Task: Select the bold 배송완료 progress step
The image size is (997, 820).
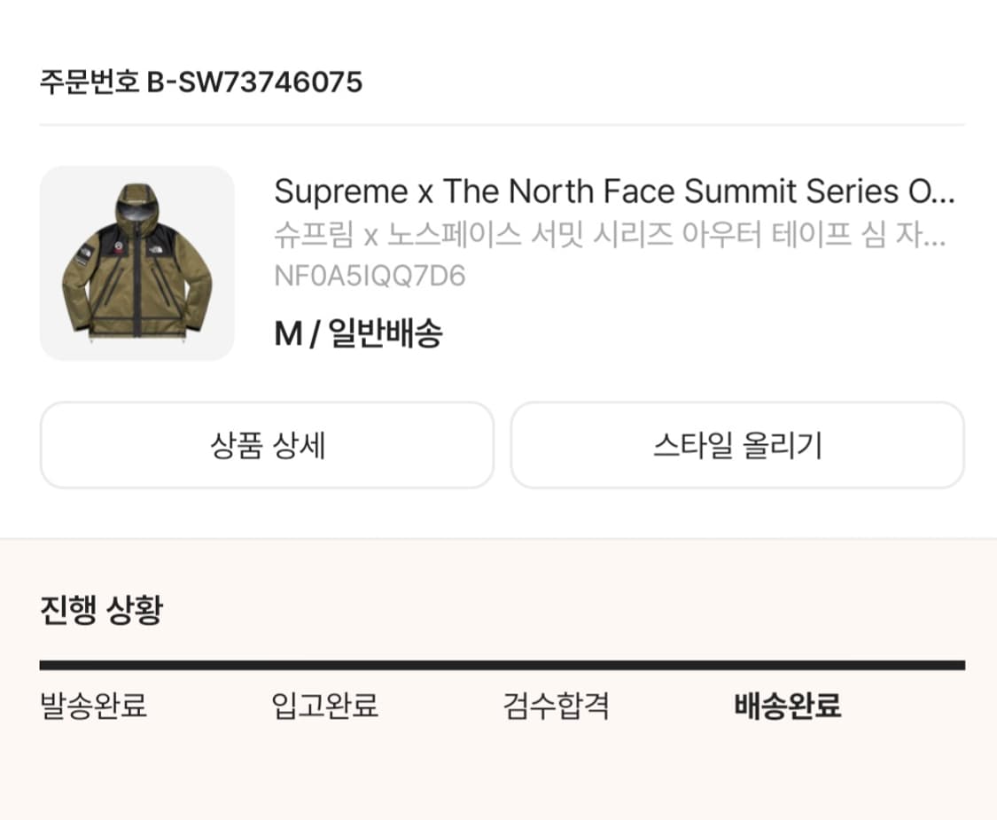Action: tap(787, 707)
